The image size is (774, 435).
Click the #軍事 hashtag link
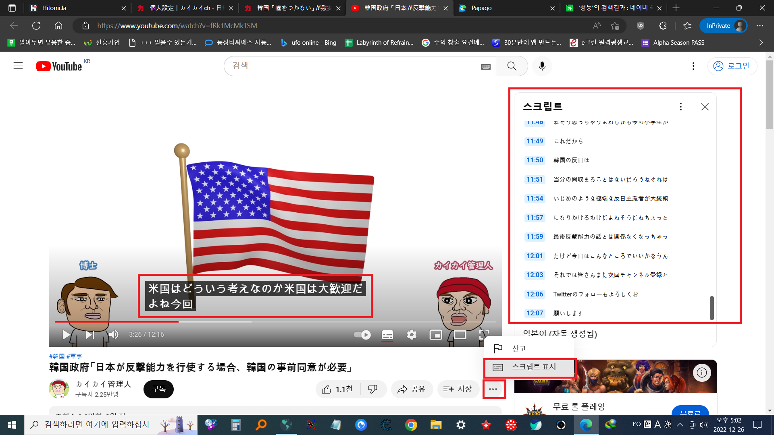pos(74,356)
